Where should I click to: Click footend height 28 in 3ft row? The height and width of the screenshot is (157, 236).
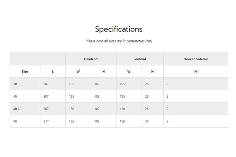(152, 84)
